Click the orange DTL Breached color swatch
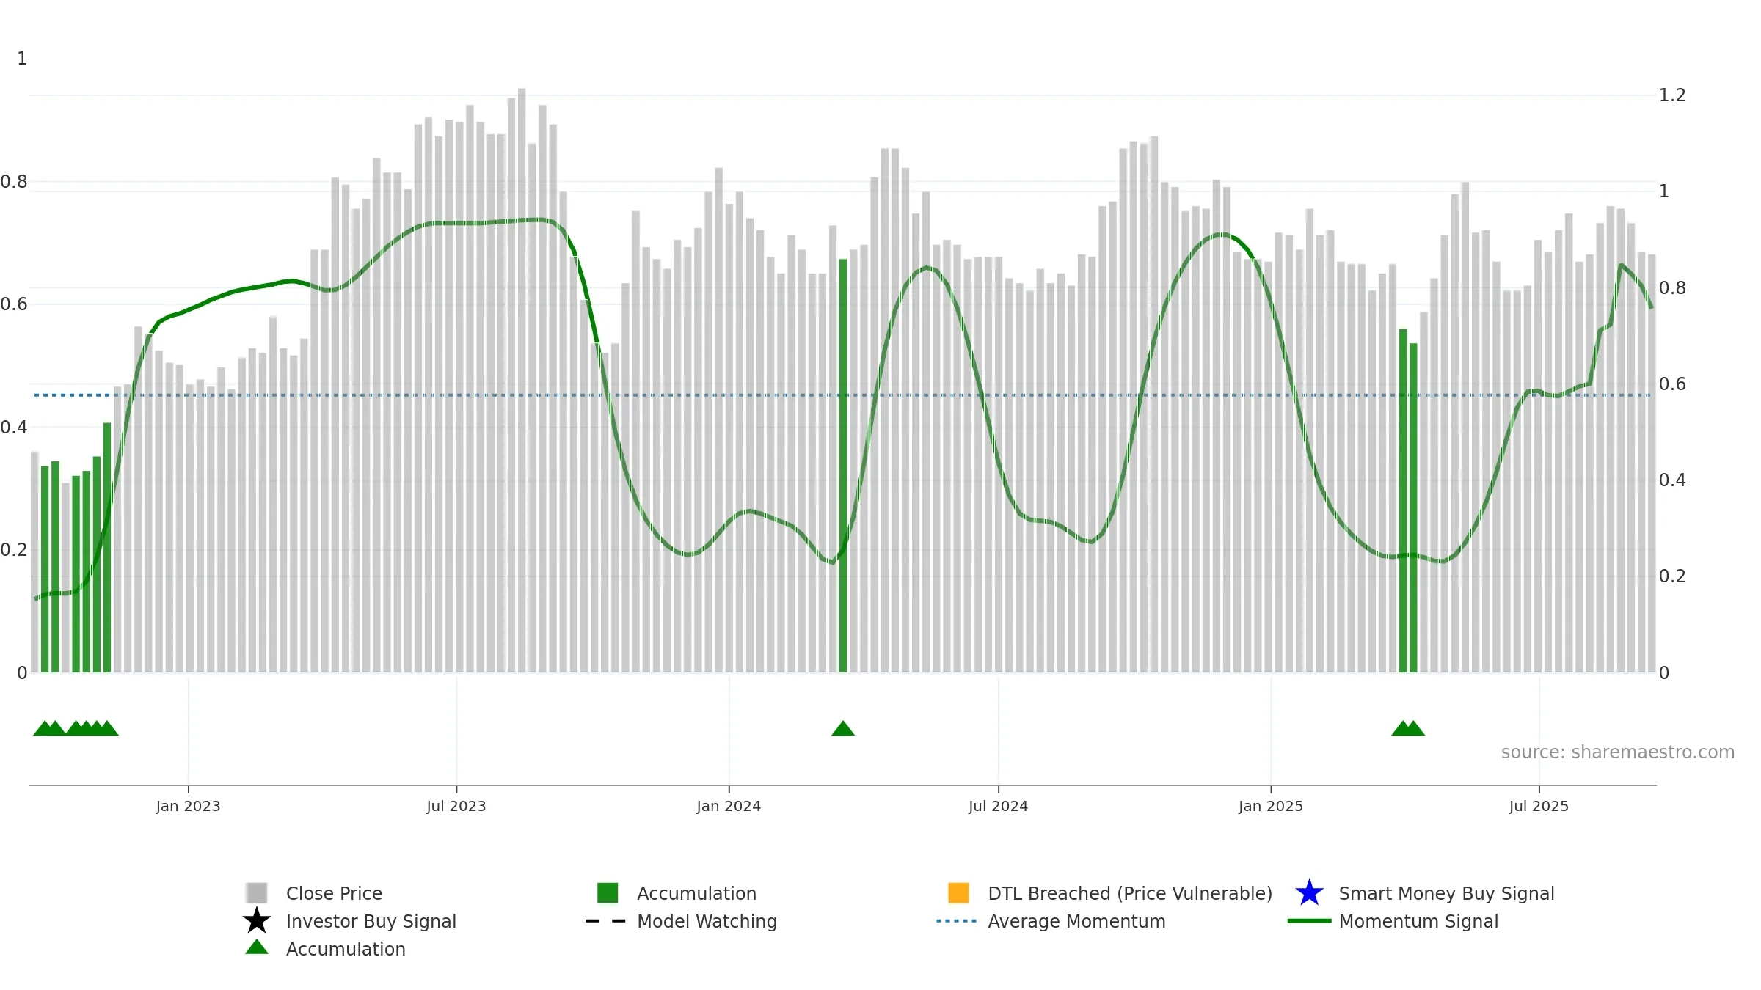The height and width of the screenshot is (990, 1761). click(x=958, y=893)
